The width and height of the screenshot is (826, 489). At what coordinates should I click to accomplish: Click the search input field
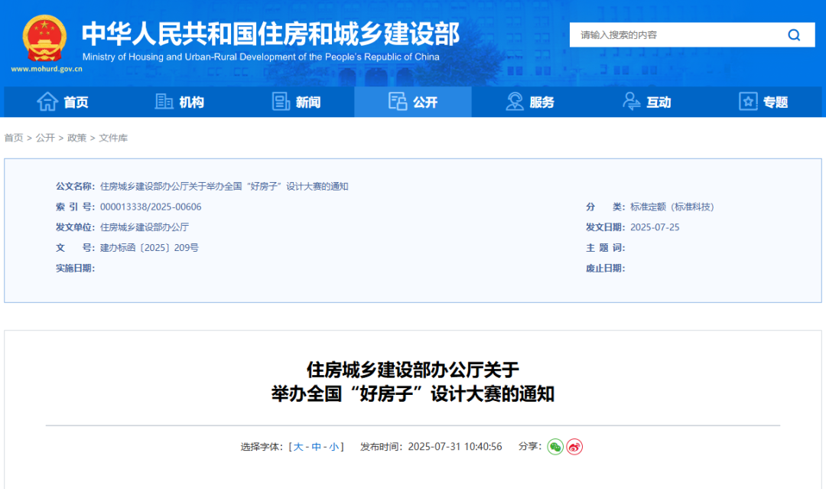(x=673, y=35)
